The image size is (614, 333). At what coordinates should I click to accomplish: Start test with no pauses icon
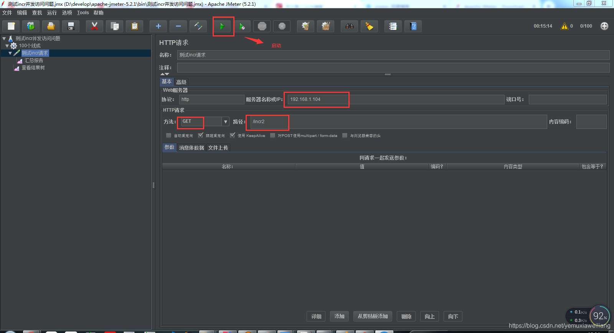point(242,26)
